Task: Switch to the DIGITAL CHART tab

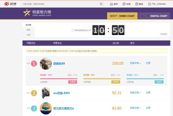Action: click(x=154, y=16)
